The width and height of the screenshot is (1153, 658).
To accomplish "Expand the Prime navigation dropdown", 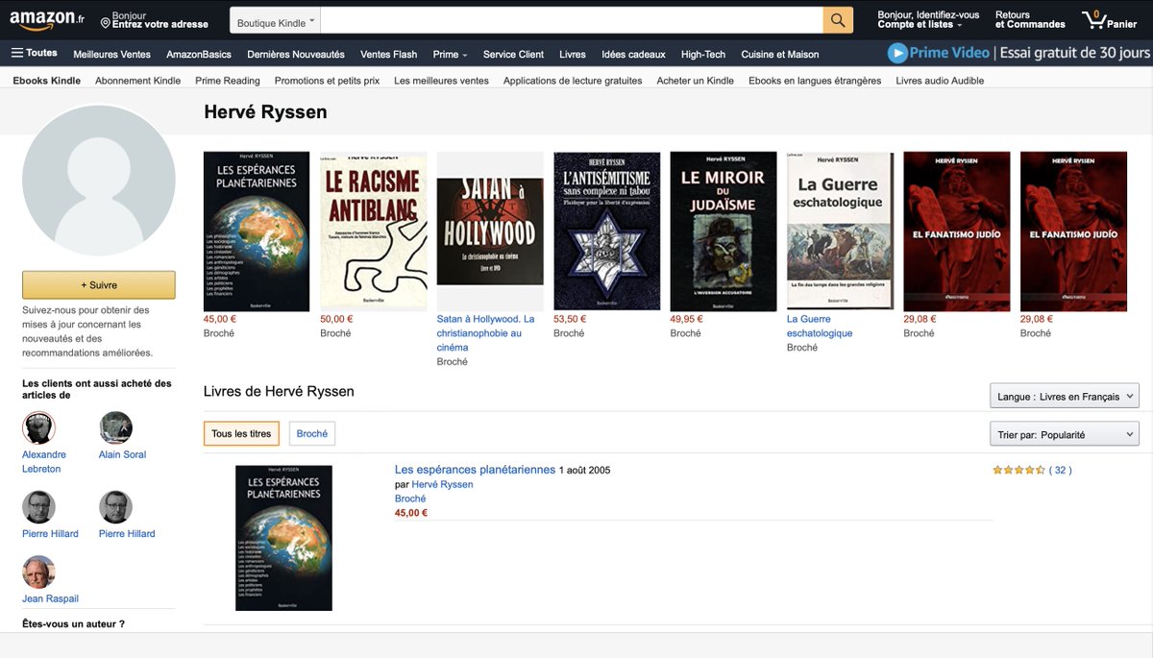I will click(x=450, y=55).
